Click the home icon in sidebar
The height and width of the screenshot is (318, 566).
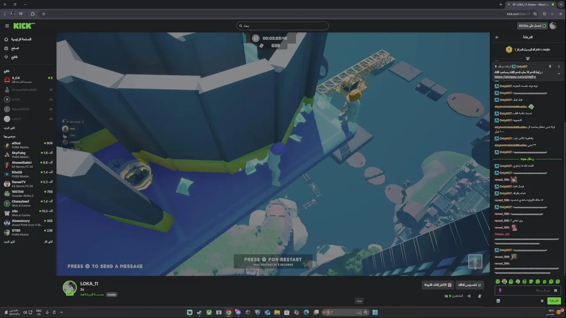[x=6, y=39]
